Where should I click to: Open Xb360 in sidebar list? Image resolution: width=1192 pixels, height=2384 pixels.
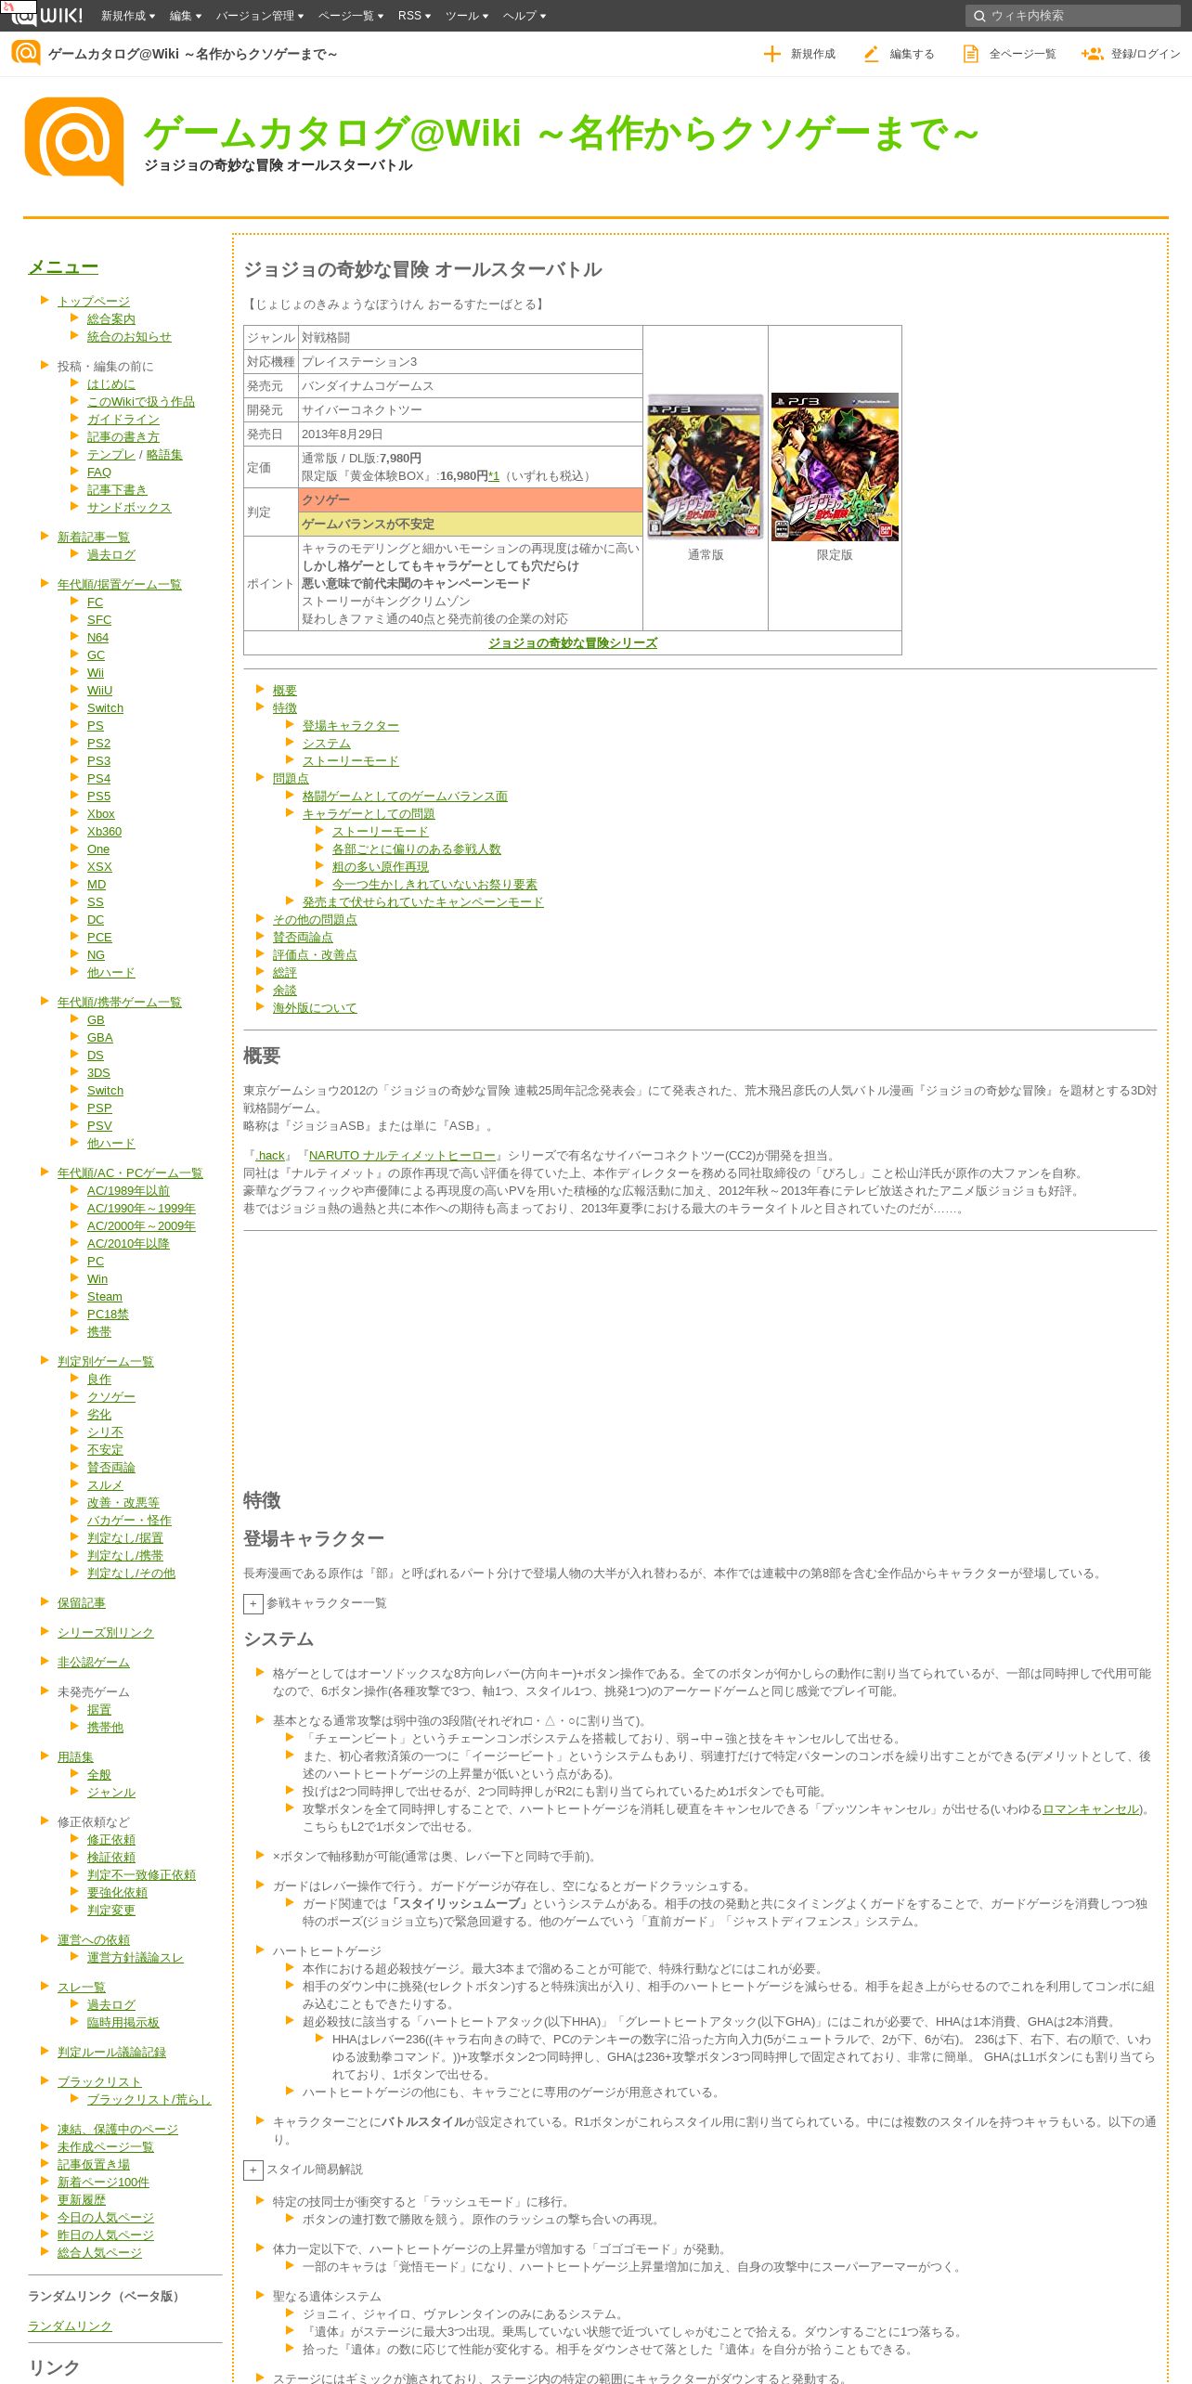pos(104,831)
